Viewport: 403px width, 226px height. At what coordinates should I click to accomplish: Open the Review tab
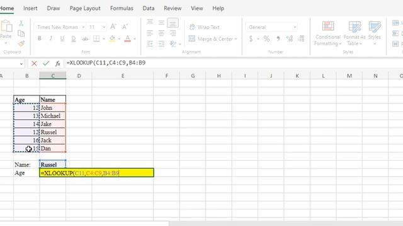click(x=173, y=8)
